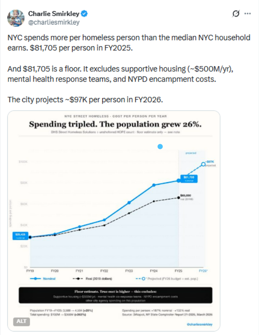
Task: Click the hollow projected ~$97K point
Action: click(x=203, y=164)
